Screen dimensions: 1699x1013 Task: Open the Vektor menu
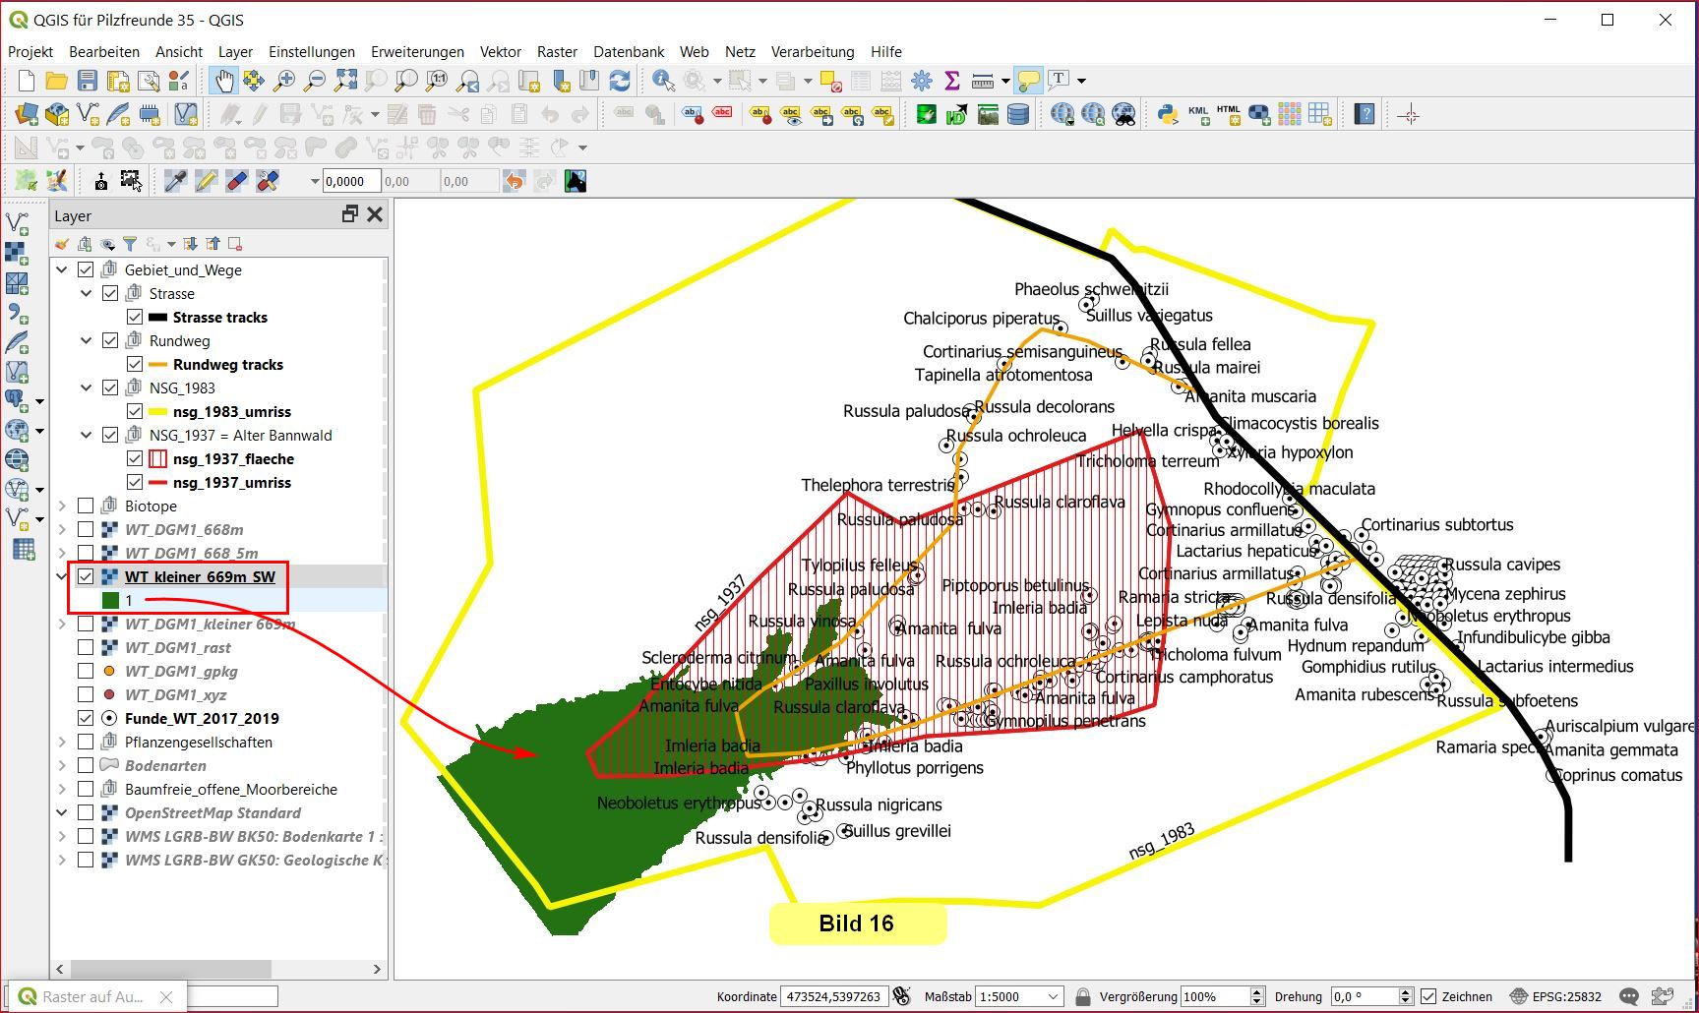(500, 51)
